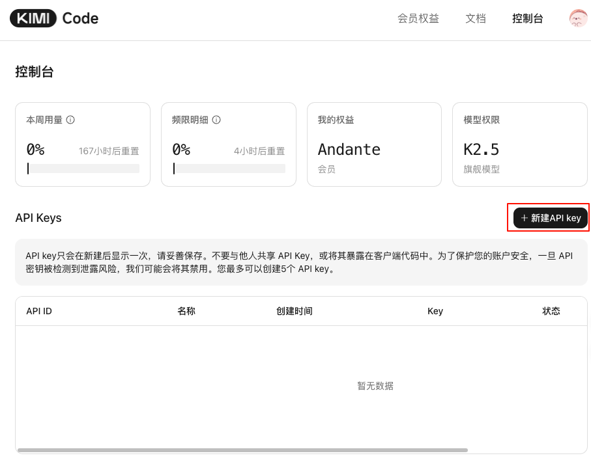Click info icon beside 频限明细

pyautogui.click(x=216, y=120)
